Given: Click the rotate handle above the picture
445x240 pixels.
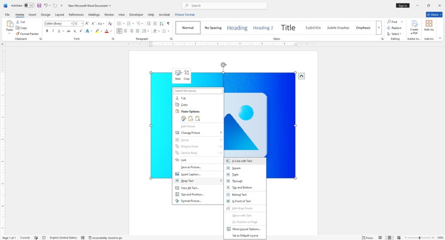Looking at the screenshot, I should pyautogui.click(x=223, y=65).
